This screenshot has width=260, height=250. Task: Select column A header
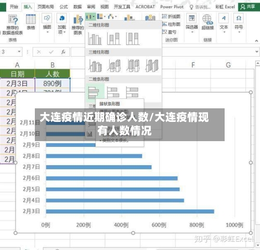17,65
